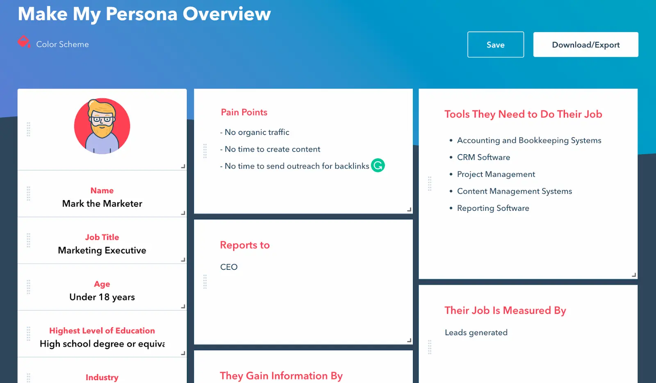The image size is (656, 383).
Task: Edit the name 'Mark the Marketer'
Action: pyautogui.click(x=102, y=203)
